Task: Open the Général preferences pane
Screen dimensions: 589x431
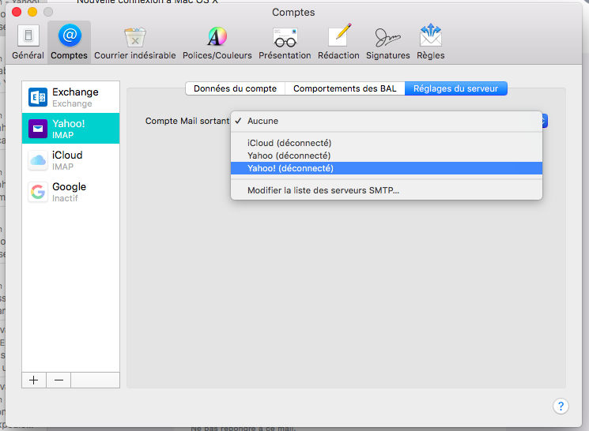Action: point(28,42)
